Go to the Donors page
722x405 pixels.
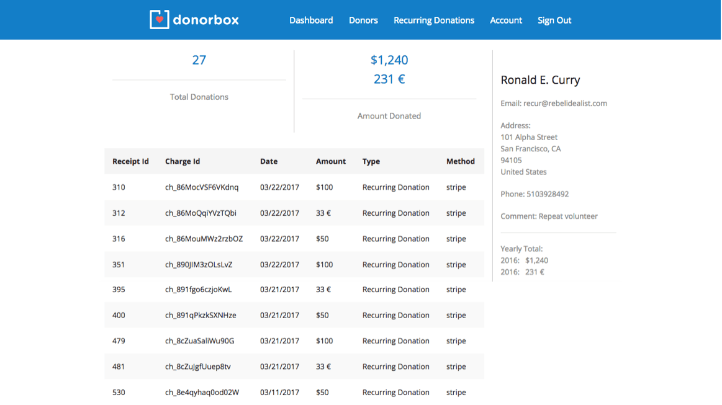363,20
